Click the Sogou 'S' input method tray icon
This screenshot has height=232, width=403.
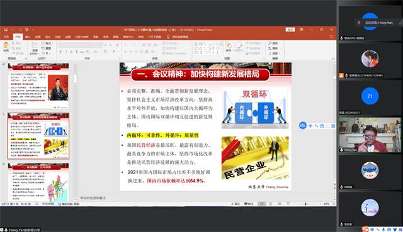pyautogui.click(x=365, y=229)
